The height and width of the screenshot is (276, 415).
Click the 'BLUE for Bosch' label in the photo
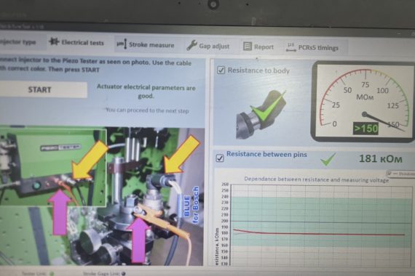191,205
